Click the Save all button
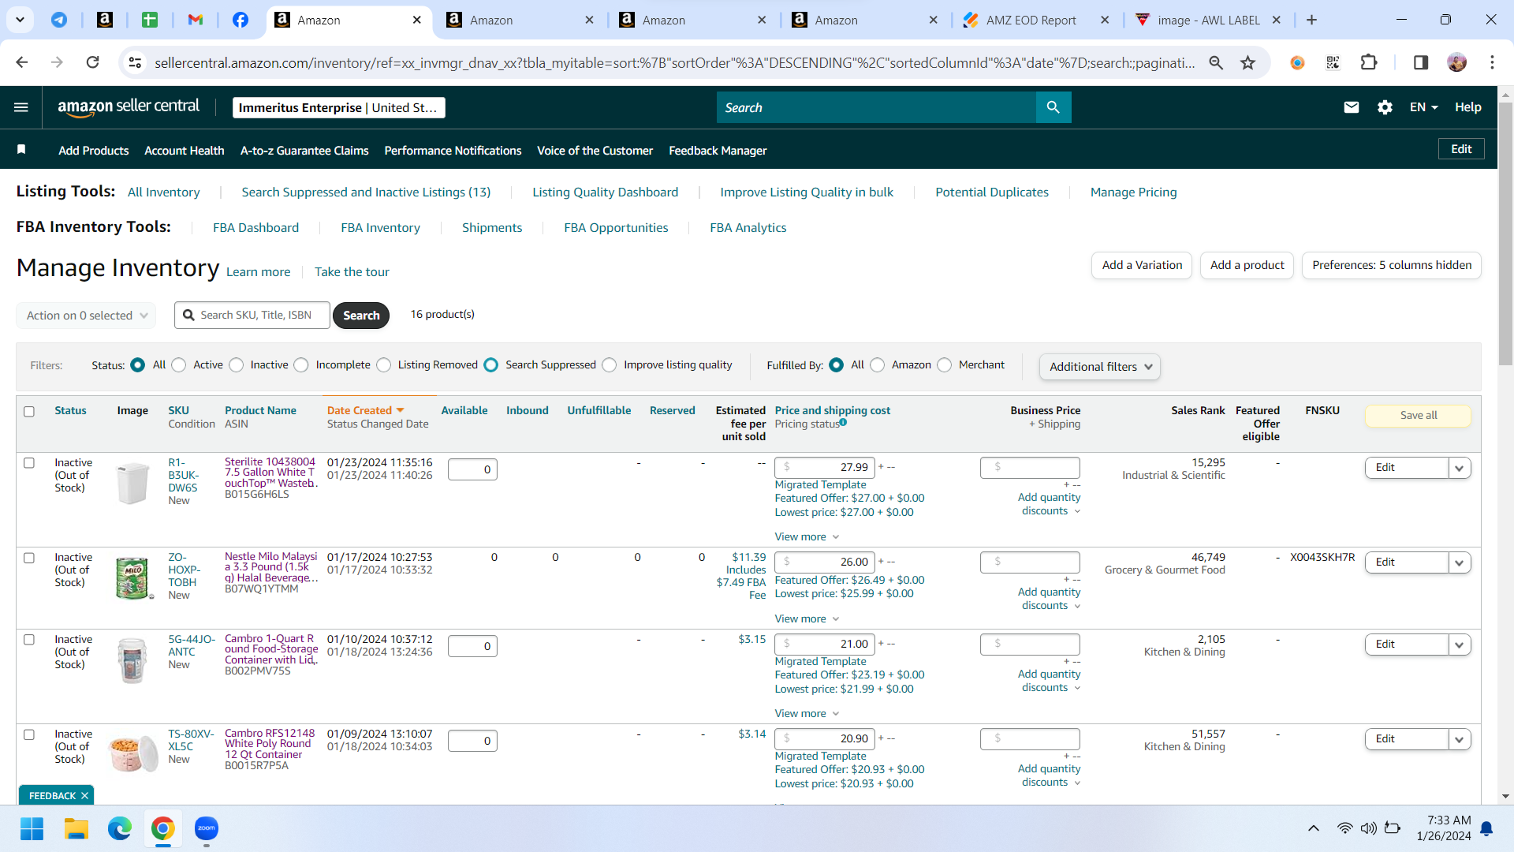The image size is (1514, 852). 1418,416
